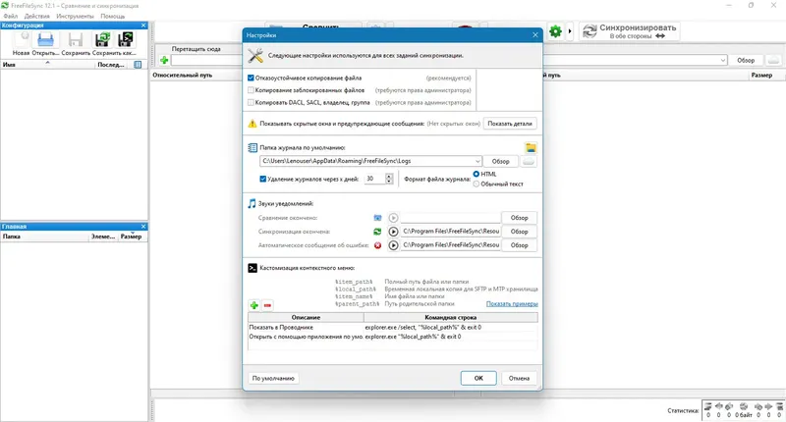Screen dimensions: 786x422
Task: Click the Элеме... column header
Action: 103,237
